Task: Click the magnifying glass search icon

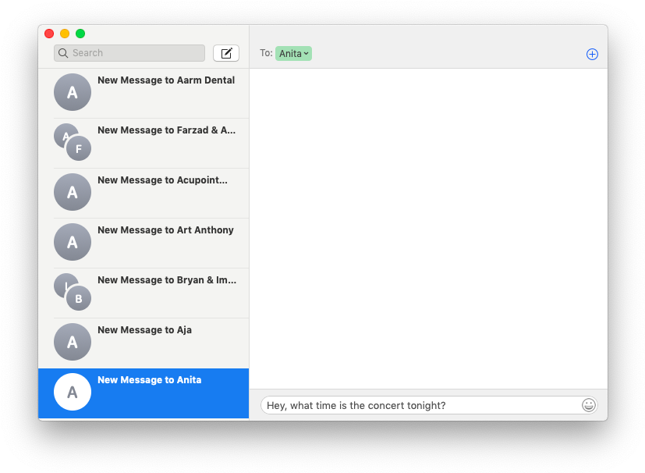Action: tap(63, 53)
